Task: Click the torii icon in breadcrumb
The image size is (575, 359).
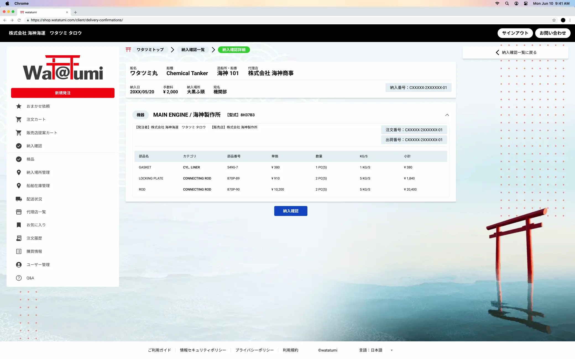Action: coord(128,50)
